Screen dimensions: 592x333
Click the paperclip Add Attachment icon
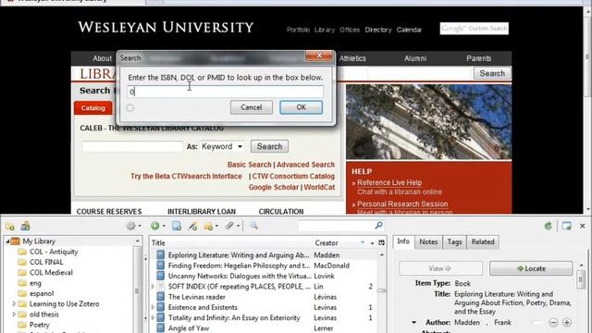(x=229, y=226)
